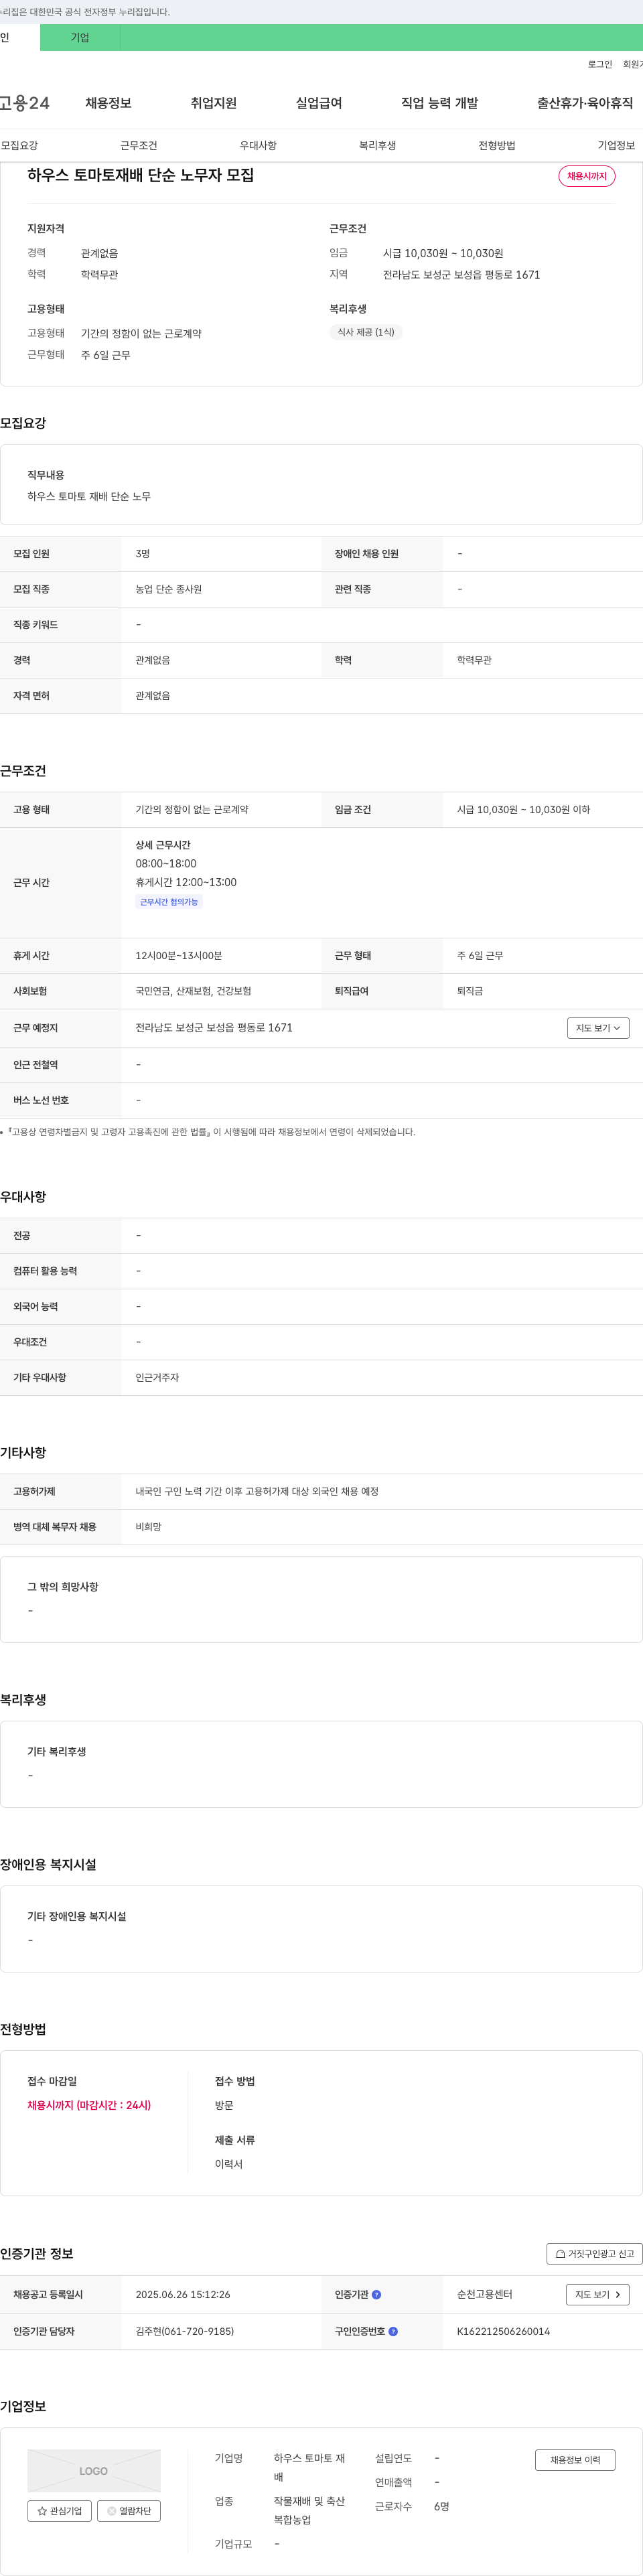
Task: Select address 전라남도 보성군 보성읍 평동로 1671 in summary
Action: click(x=461, y=274)
